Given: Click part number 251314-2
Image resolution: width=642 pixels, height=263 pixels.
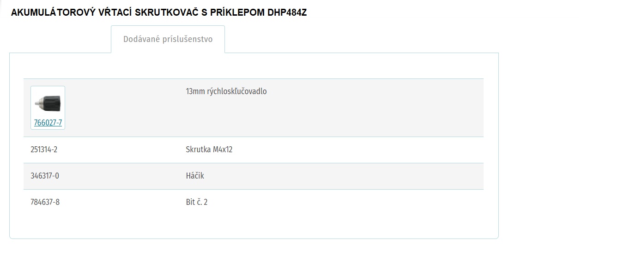Looking at the screenshot, I should tap(44, 150).
